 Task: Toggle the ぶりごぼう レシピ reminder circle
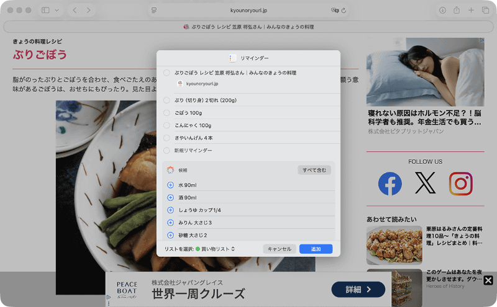166,73
